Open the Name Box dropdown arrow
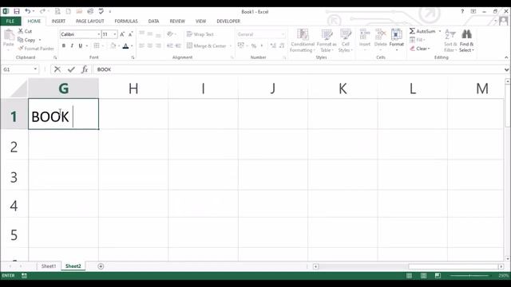The width and height of the screenshot is (511, 287). click(35, 69)
